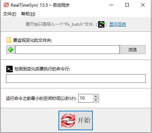
Task: Click the yellow folder icon beside 要监视变化的文件夹
Action: click(9, 40)
